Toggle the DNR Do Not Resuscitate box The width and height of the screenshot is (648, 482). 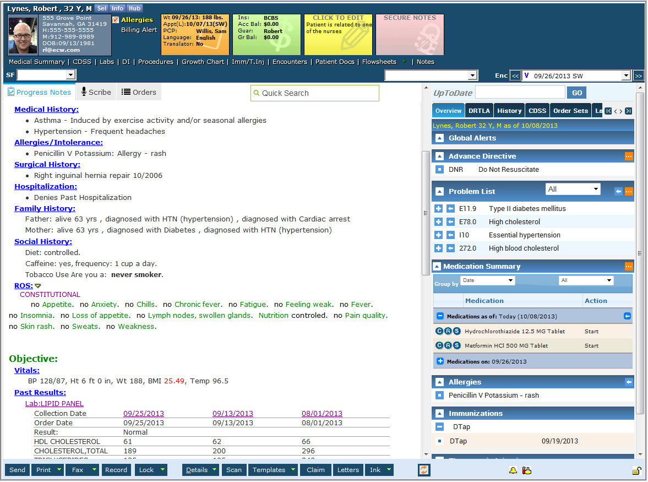[439, 170]
